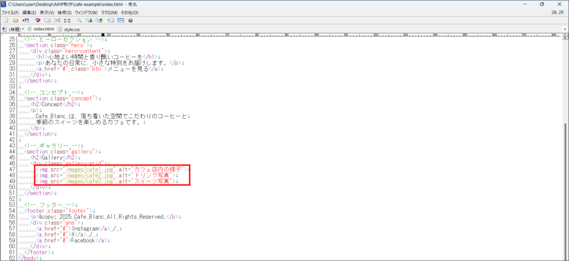Click the scissors Cut icon
Viewport: 569px width, 261px height.
[57, 20]
